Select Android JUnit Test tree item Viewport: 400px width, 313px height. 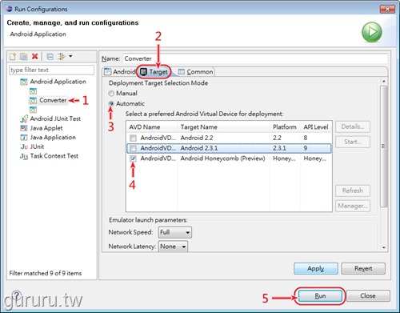[55, 118]
